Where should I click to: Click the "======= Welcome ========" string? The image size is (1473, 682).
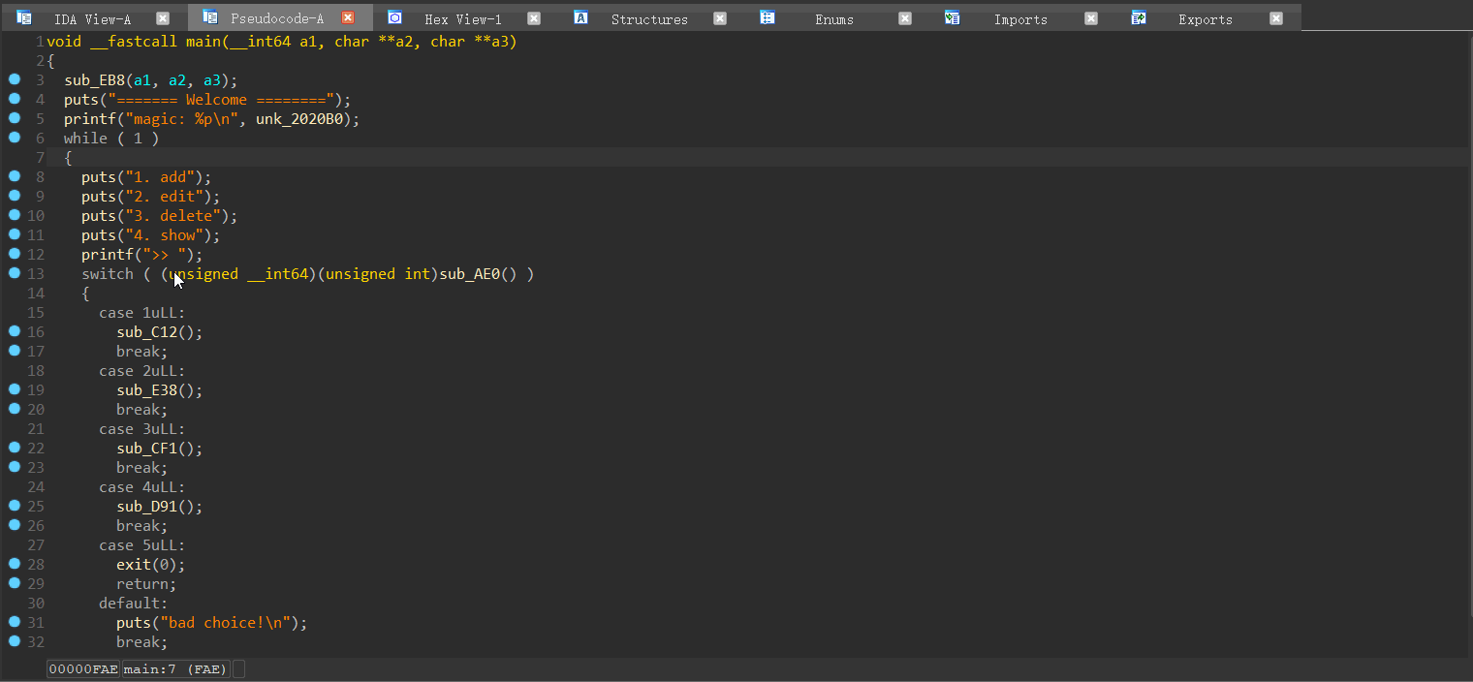point(221,100)
